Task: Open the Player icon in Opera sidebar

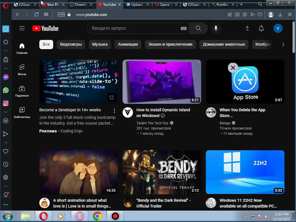Action: coord(6,121)
